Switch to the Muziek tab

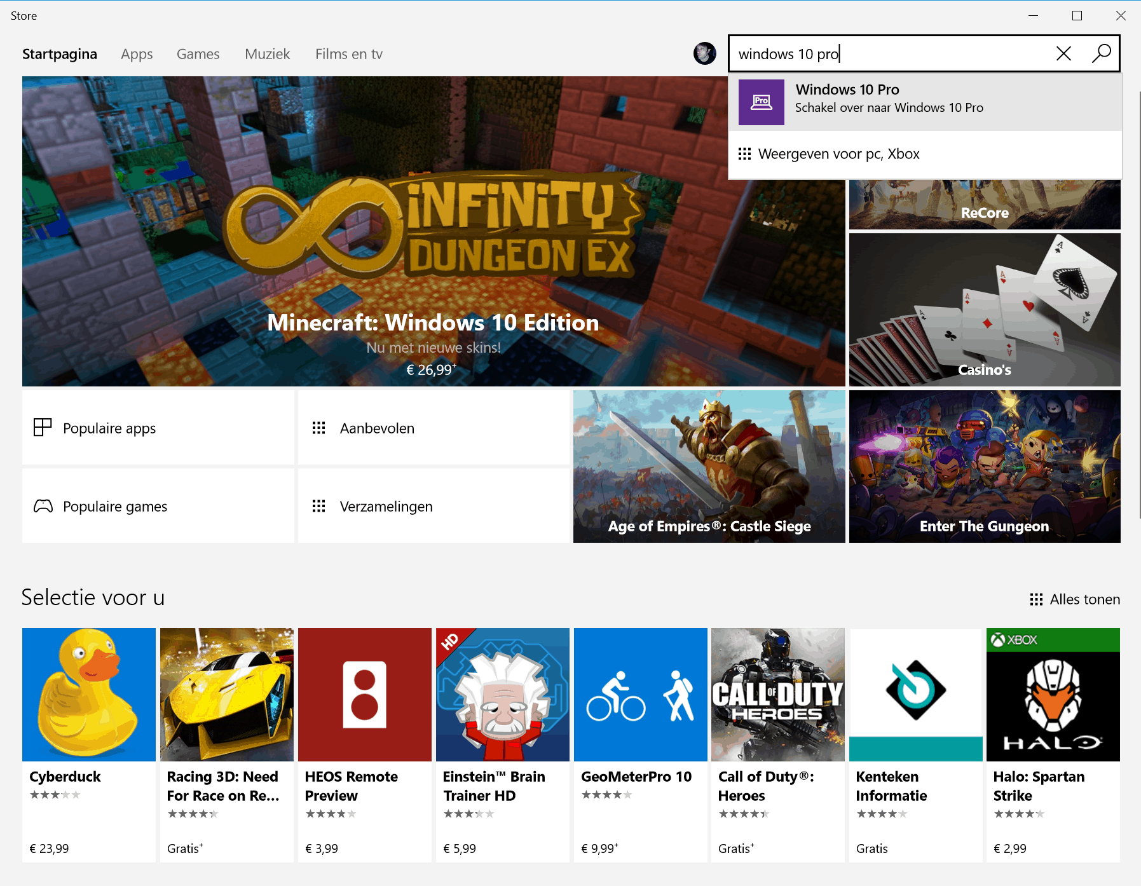268,54
